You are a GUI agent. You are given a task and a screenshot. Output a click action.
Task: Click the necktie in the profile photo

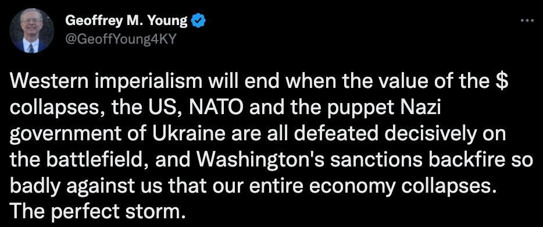pyautogui.click(x=31, y=48)
